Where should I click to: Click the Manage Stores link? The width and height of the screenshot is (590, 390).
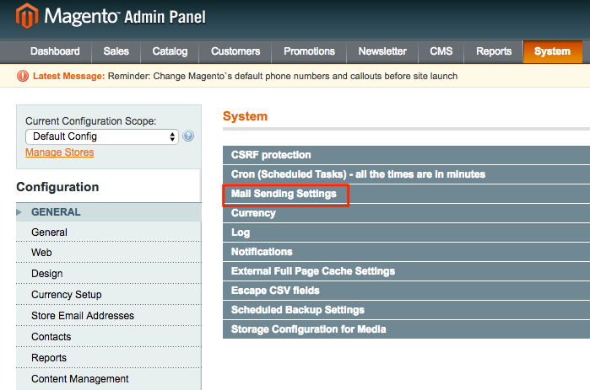[x=59, y=152]
